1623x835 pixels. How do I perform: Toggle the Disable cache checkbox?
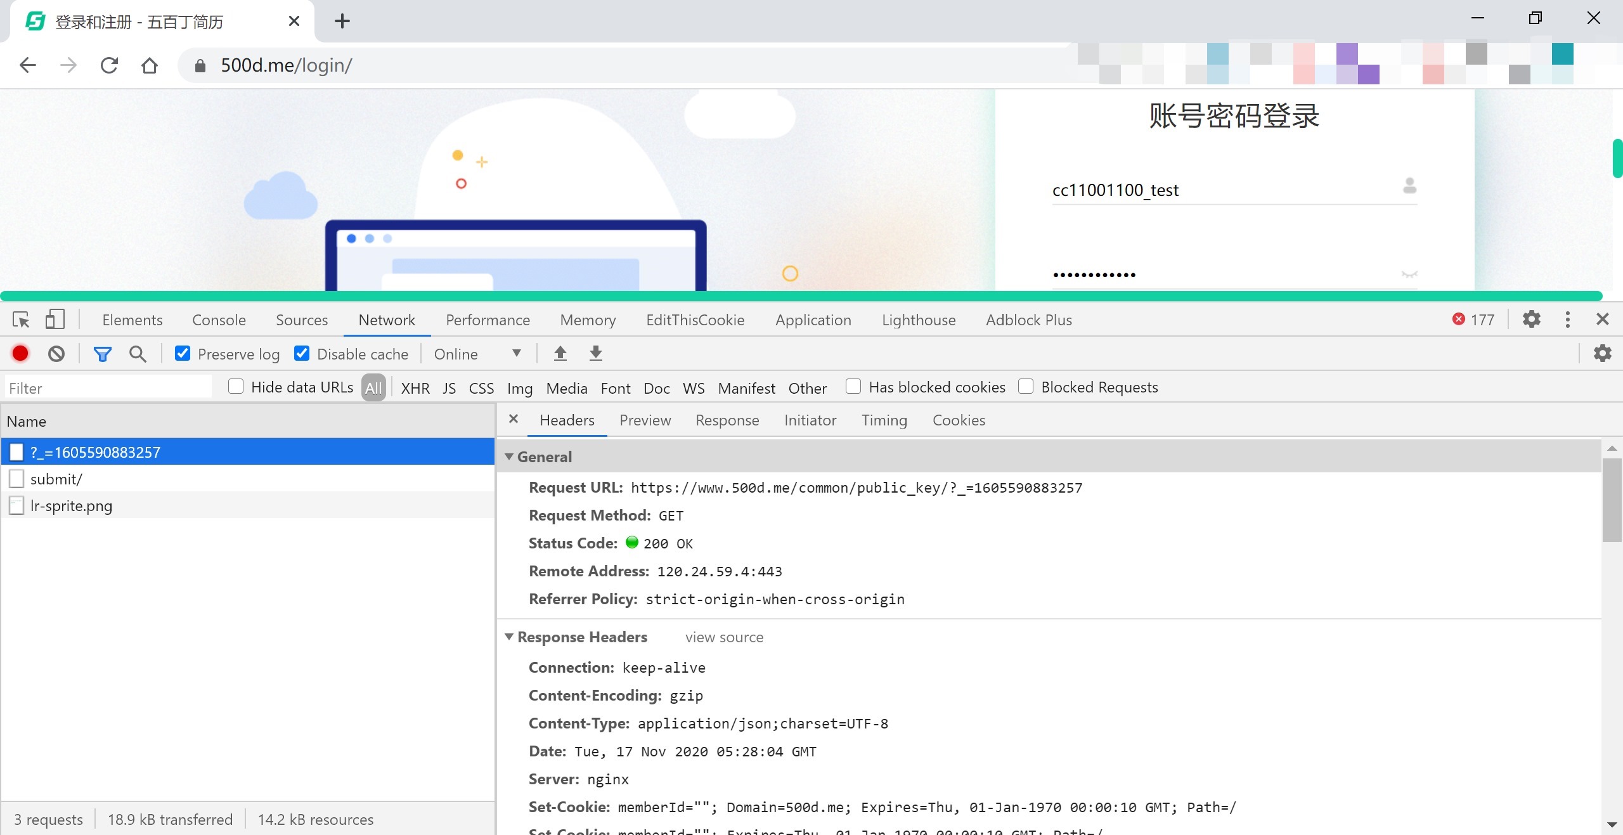click(x=302, y=353)
